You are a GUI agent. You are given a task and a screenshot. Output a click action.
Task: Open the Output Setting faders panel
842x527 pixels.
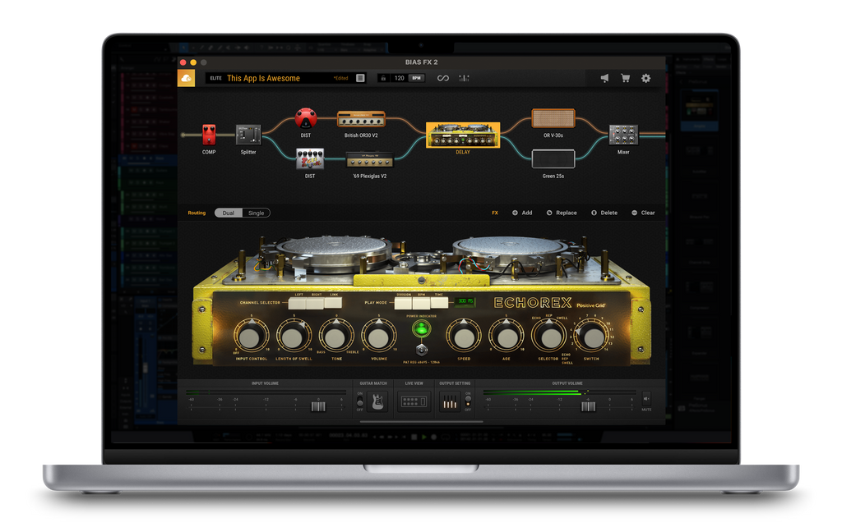pyautogui.click(x=449, y=401)
